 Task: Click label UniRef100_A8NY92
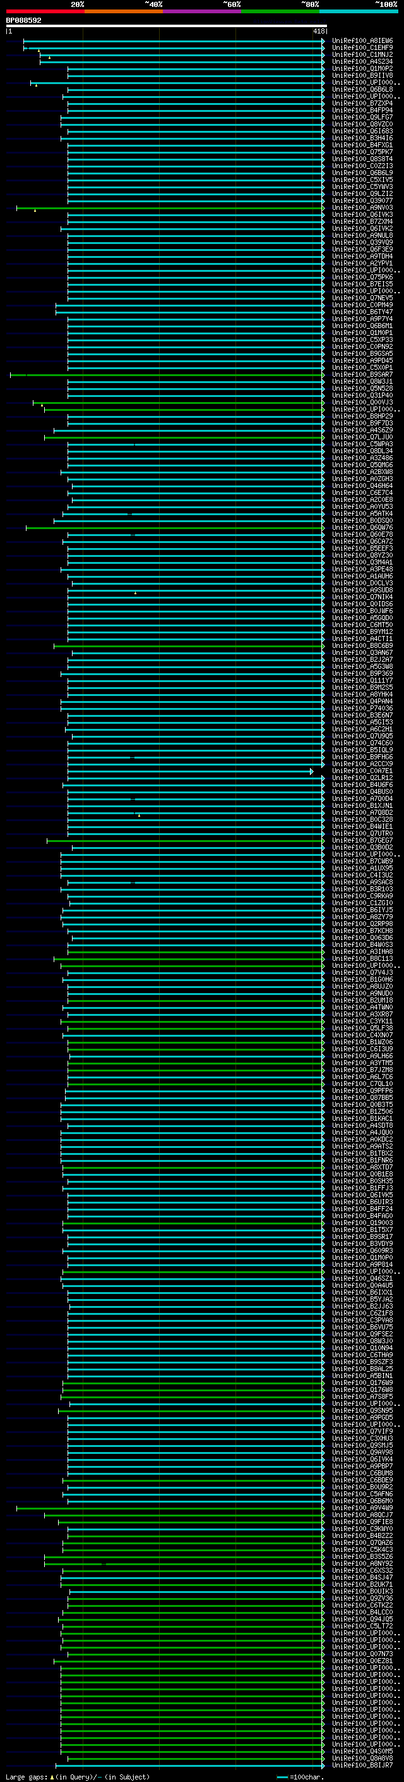coord(362,1563)
